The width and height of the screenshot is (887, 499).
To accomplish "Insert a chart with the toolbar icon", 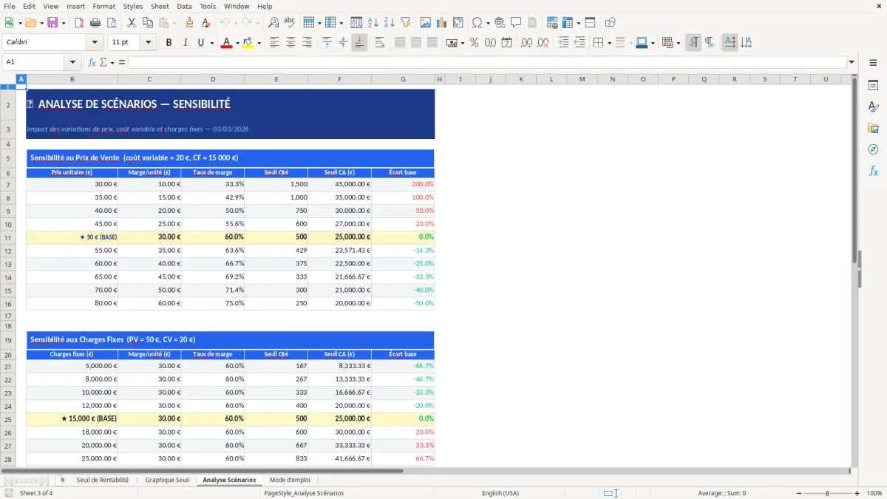I will point(441,22).
